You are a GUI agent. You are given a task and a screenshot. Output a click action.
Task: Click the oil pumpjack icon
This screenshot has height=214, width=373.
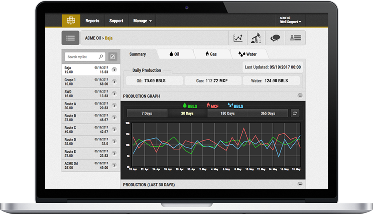coord(256,38)
